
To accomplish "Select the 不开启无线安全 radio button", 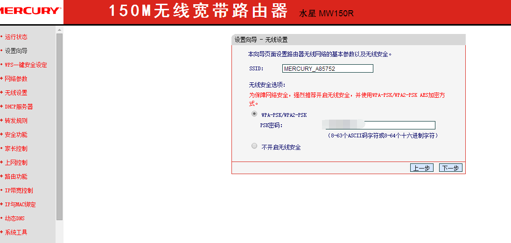I will click(254, 146).
